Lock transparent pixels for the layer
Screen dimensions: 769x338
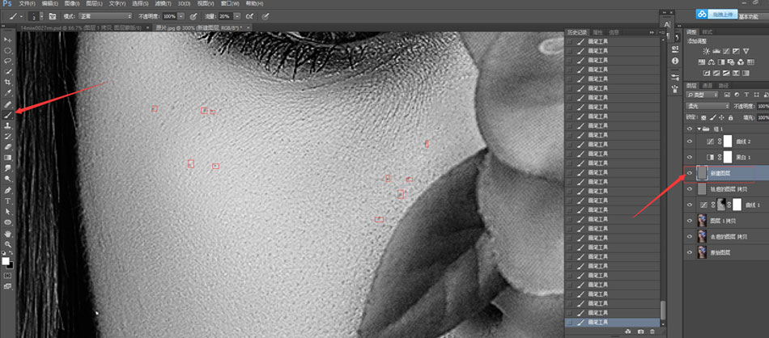click(703, 117)
